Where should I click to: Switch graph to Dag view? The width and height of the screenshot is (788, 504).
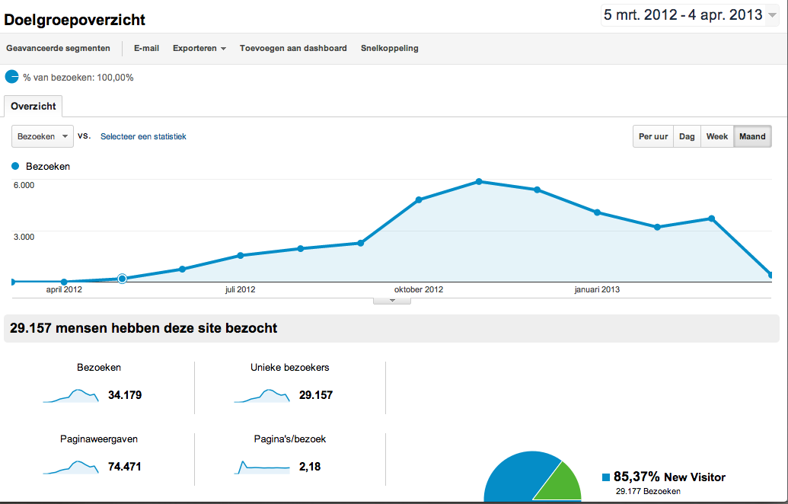[687, 136]
